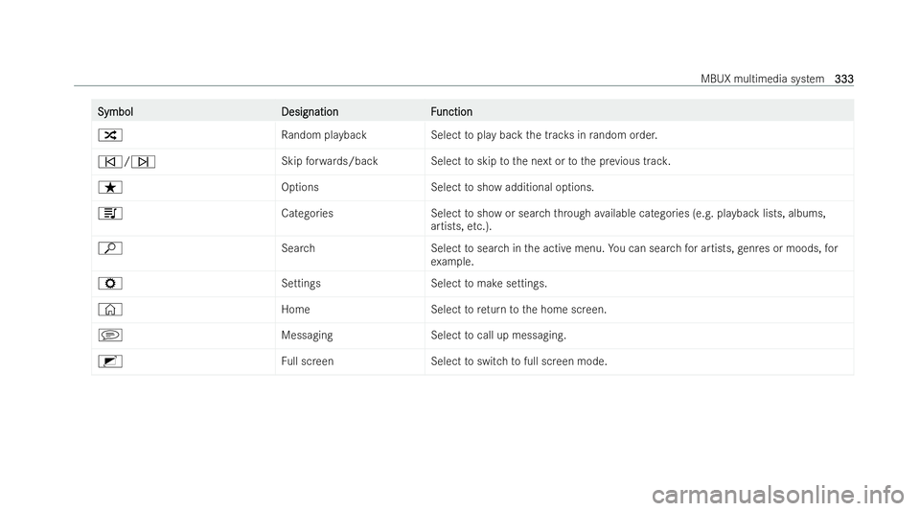This screenshot has width=920, height=511.
Task: Click the magnifier Search icon
Action: (x=110, y=248)
